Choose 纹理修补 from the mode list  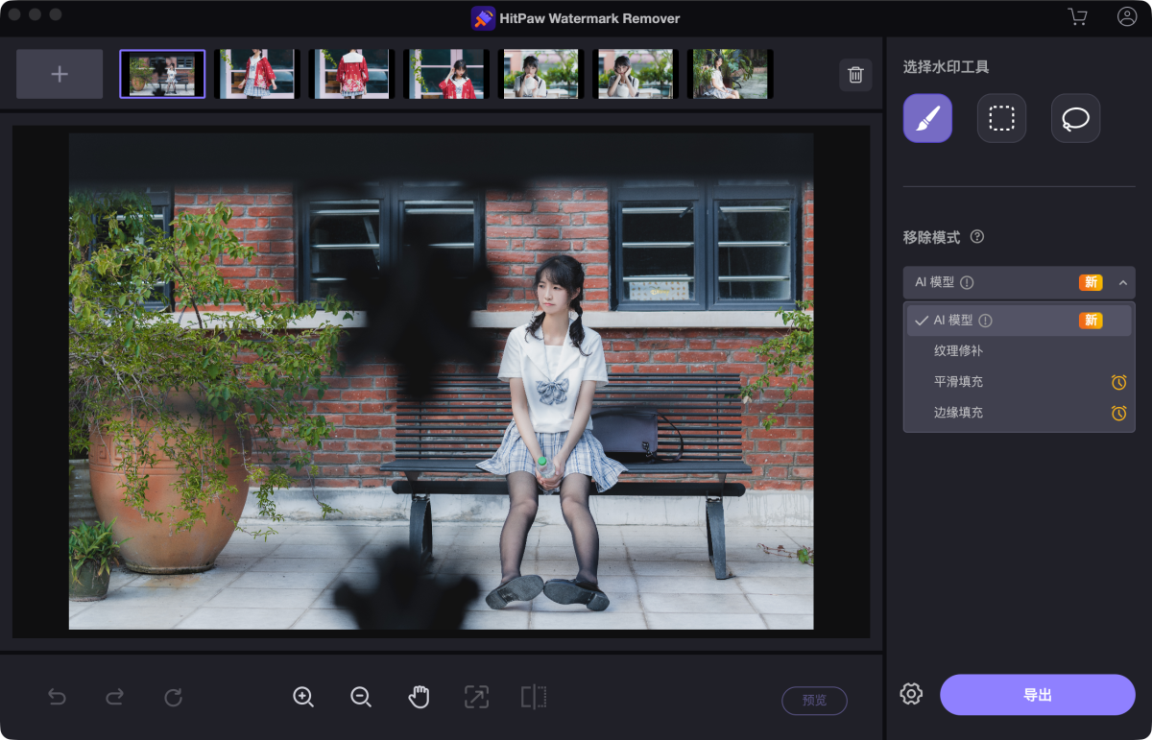(958, 351)
